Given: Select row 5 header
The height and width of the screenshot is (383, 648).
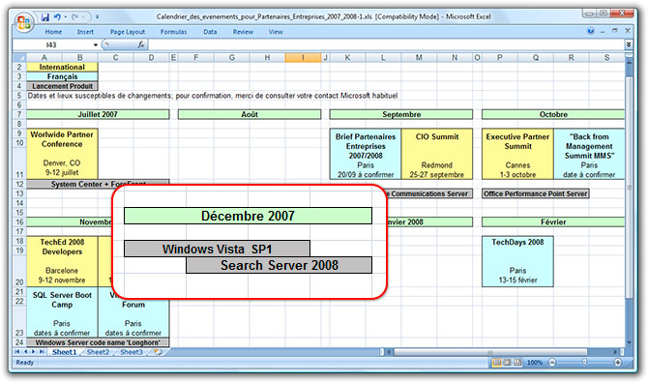Looking at the screenshot, I should point(19,96).
